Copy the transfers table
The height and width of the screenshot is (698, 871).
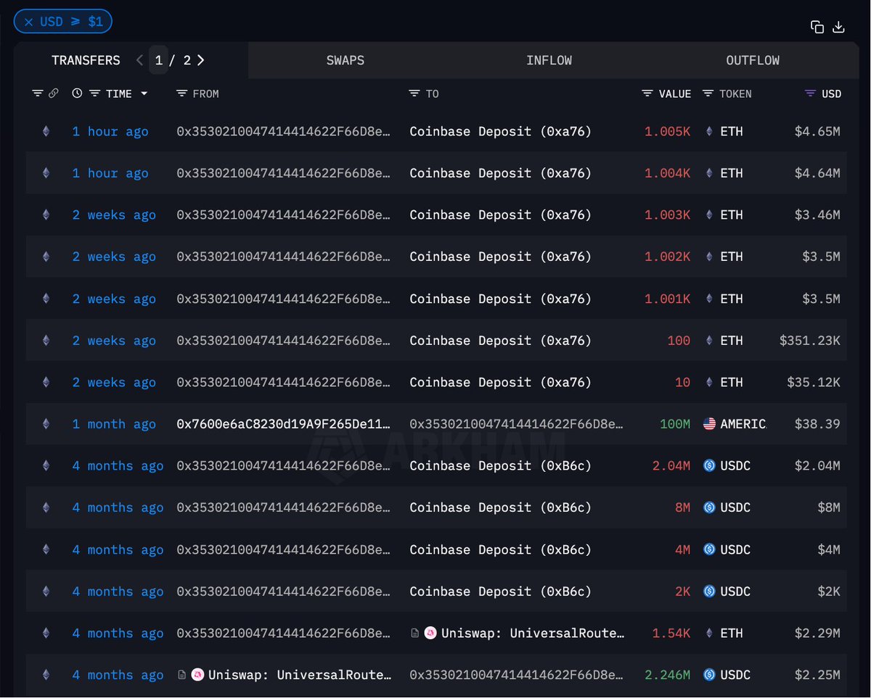click(817, 27)
